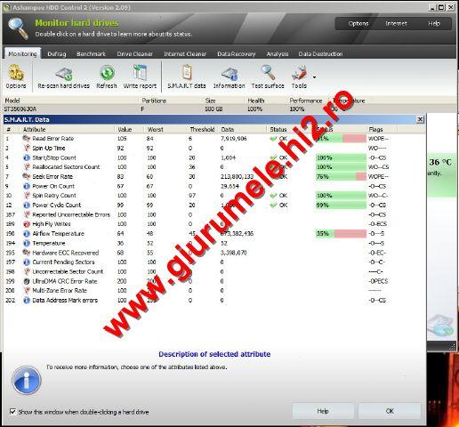Click the OK button at bottom
459x427 pixels.
(390, 411)
